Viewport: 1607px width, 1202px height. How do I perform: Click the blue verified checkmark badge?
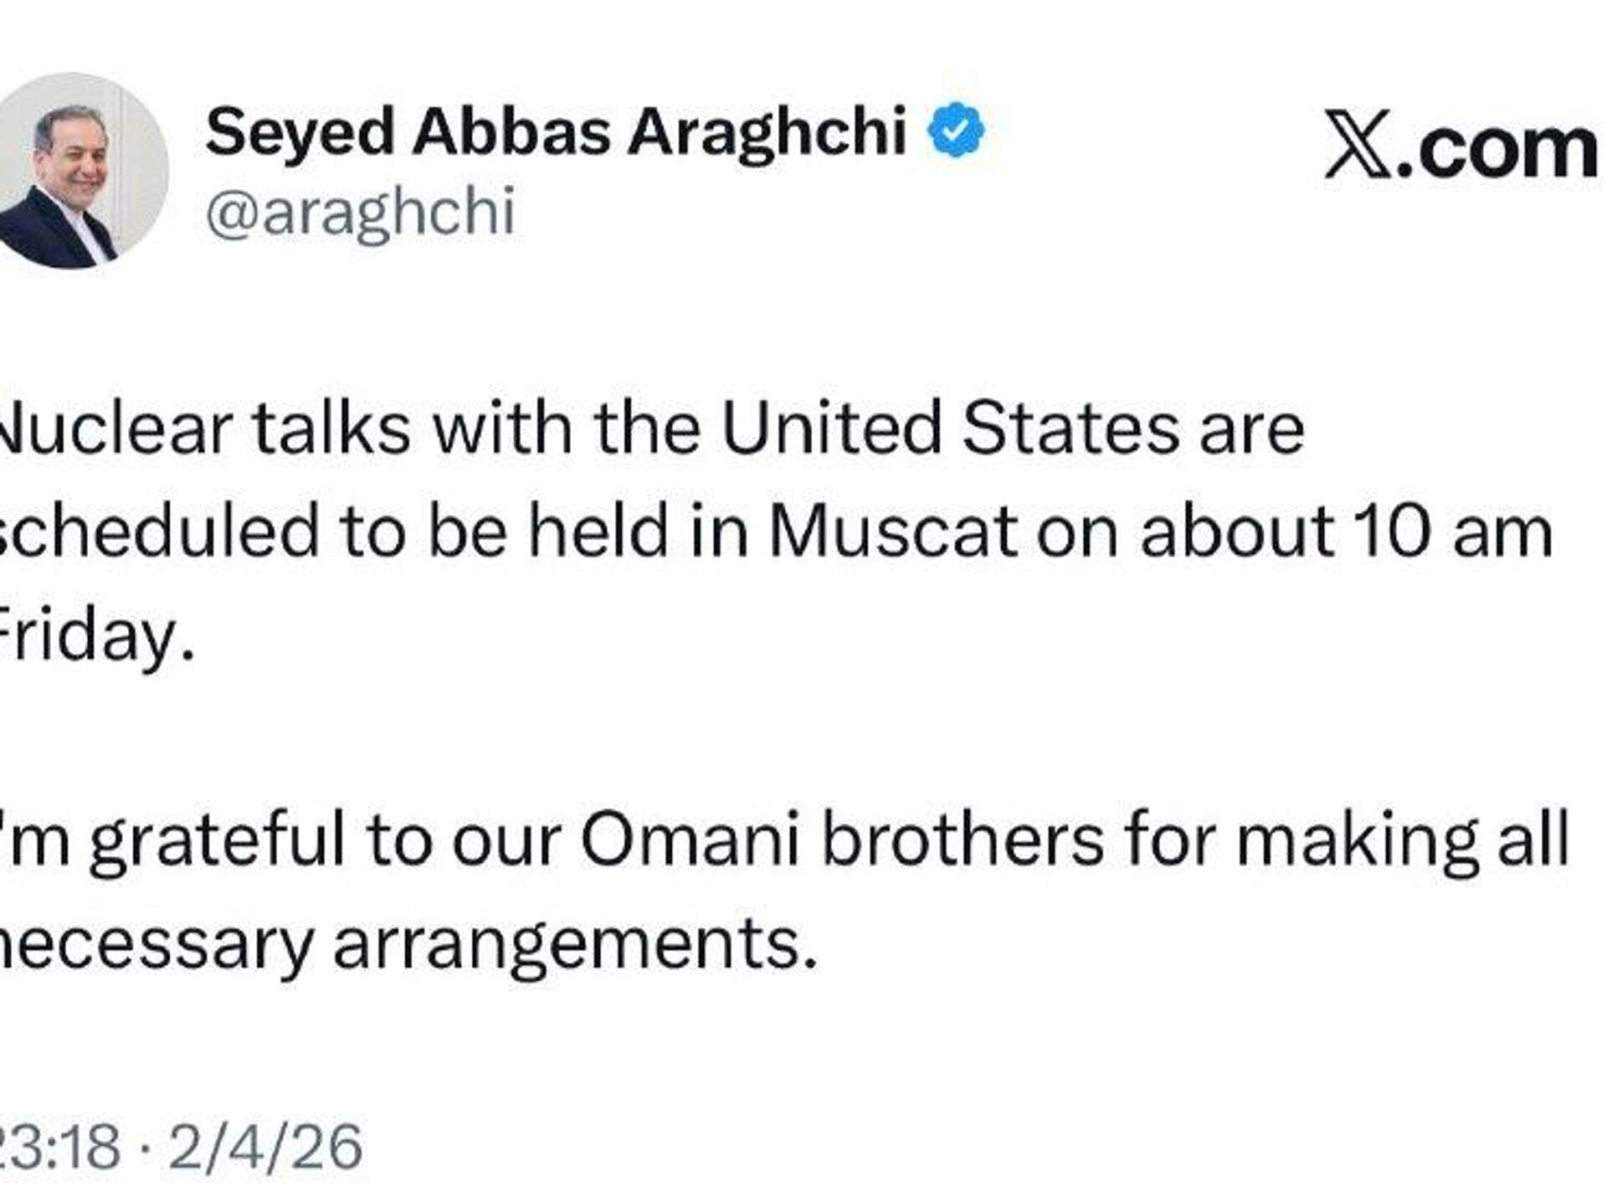tap(957, 131)
